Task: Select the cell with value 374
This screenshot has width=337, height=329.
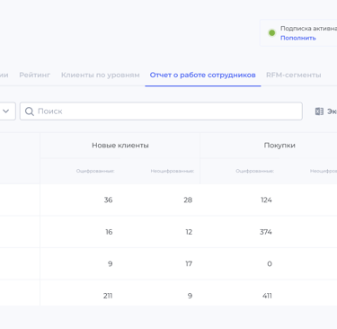Action: (266, 232)
